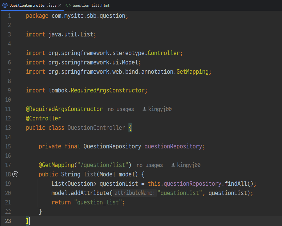The width and height of the screenshot is (282, 226).
Task: Click the @RequiredArgsConstructor annotation on line 11
Action: click(x=64, y=109)
